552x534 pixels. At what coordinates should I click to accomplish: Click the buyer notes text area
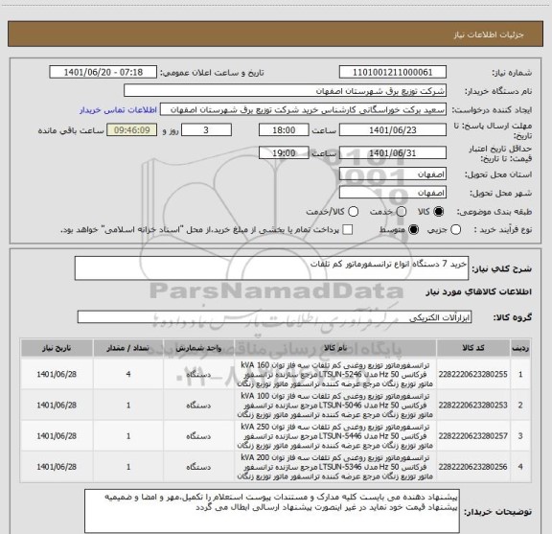click(x=272, y=511)
